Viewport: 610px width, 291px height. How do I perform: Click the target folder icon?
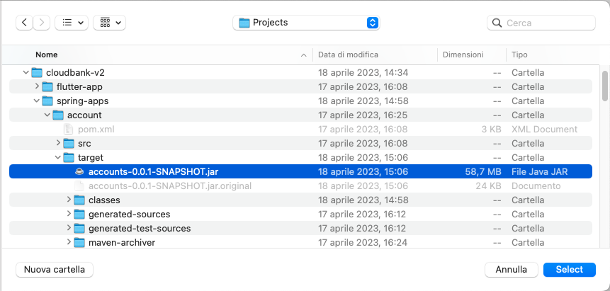[69, 157]
